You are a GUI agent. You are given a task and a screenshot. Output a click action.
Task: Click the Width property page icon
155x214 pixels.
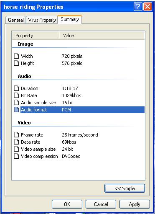coord(17,56)
